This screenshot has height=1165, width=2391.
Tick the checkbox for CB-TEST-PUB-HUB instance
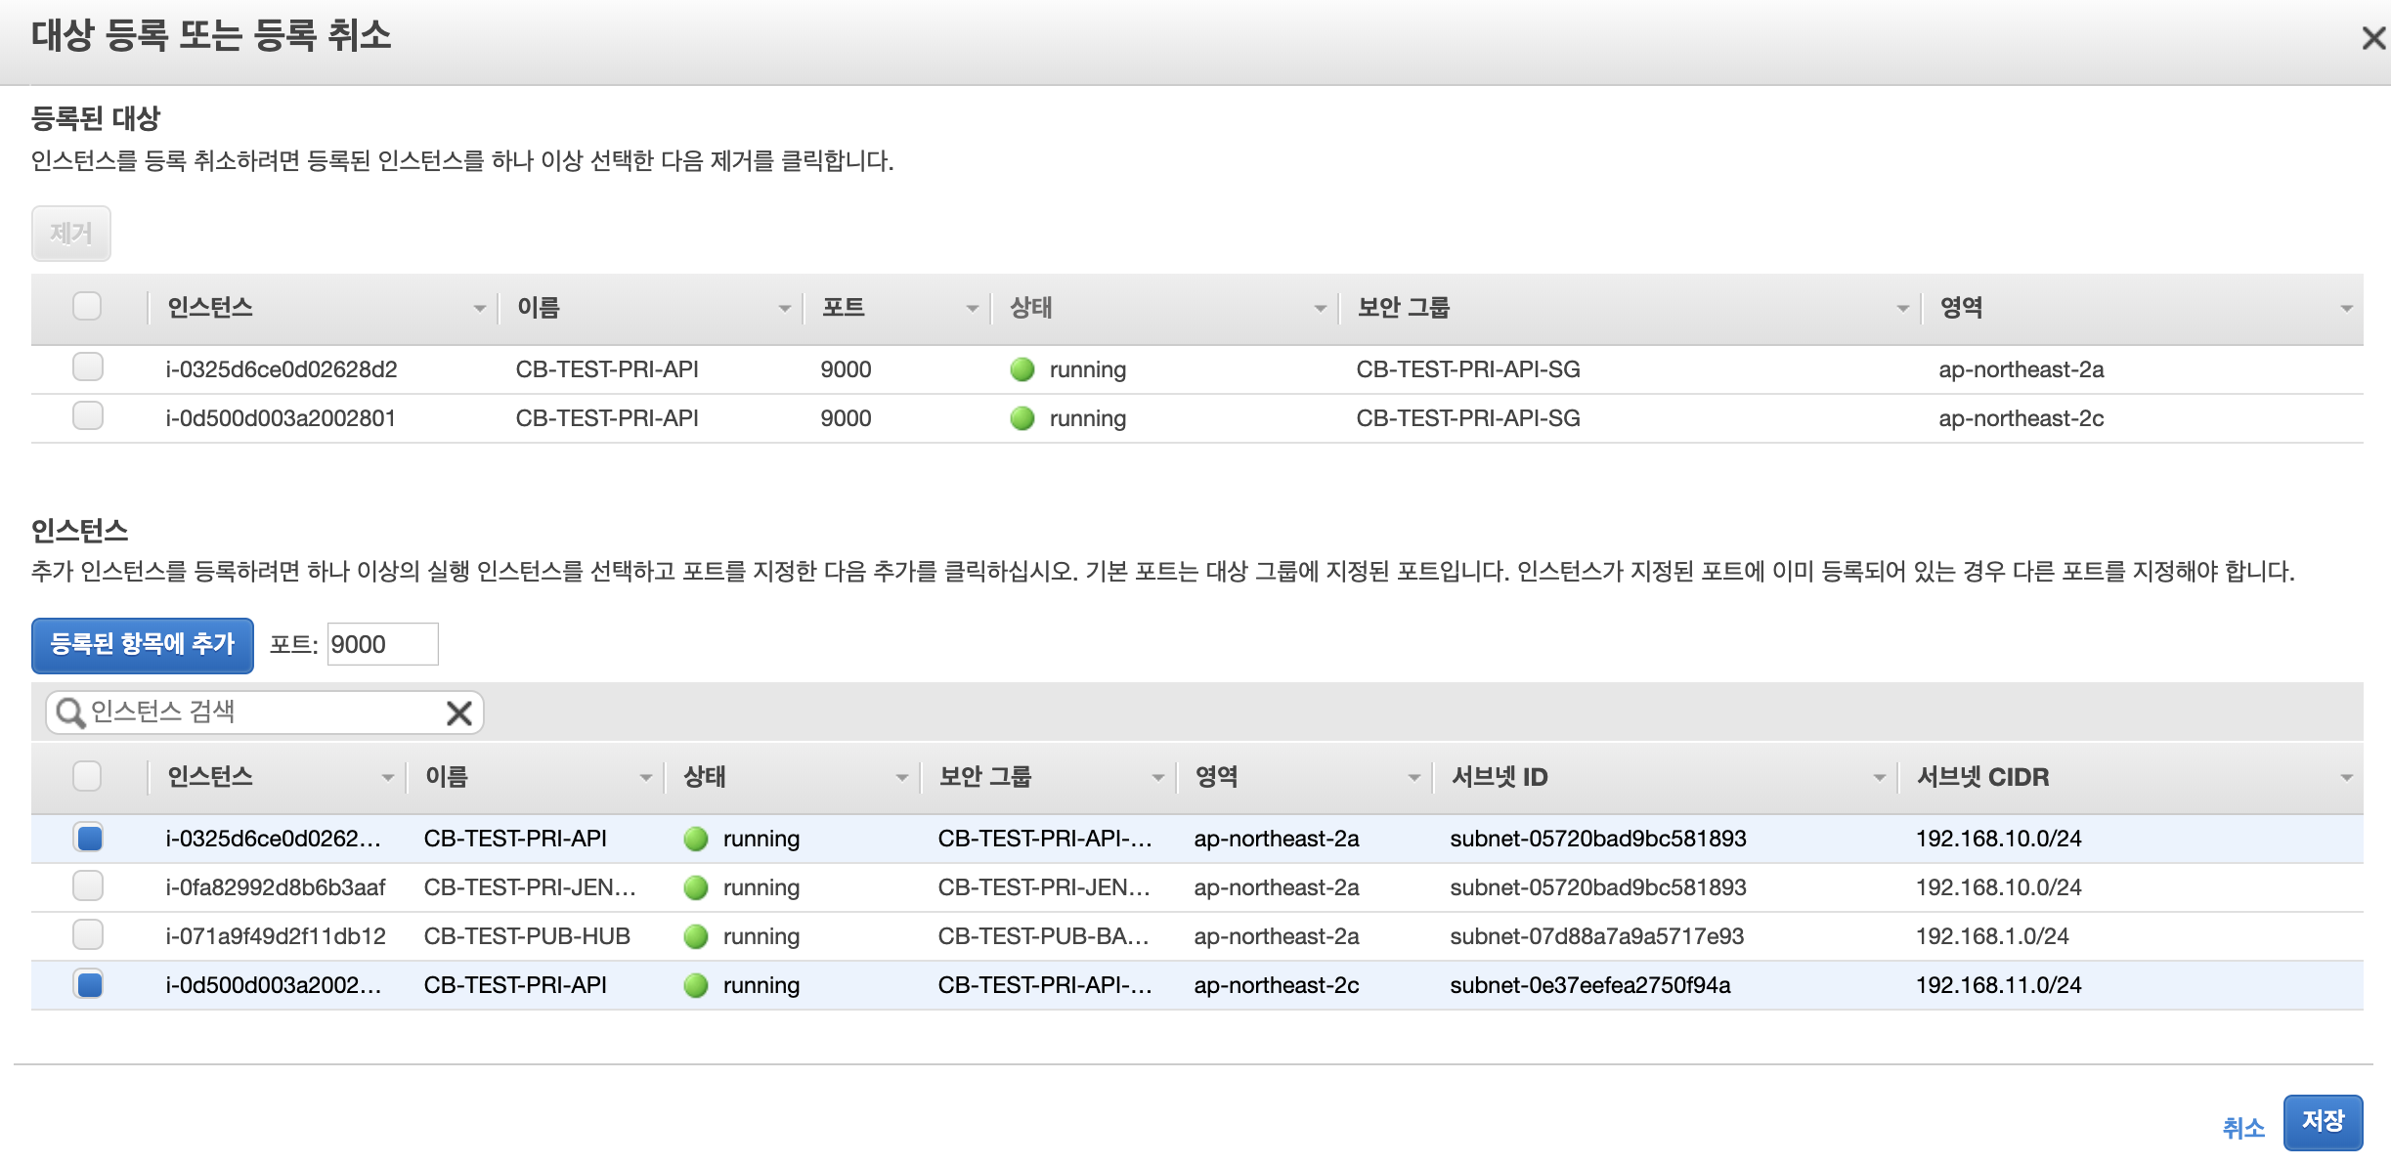(88, 935)
